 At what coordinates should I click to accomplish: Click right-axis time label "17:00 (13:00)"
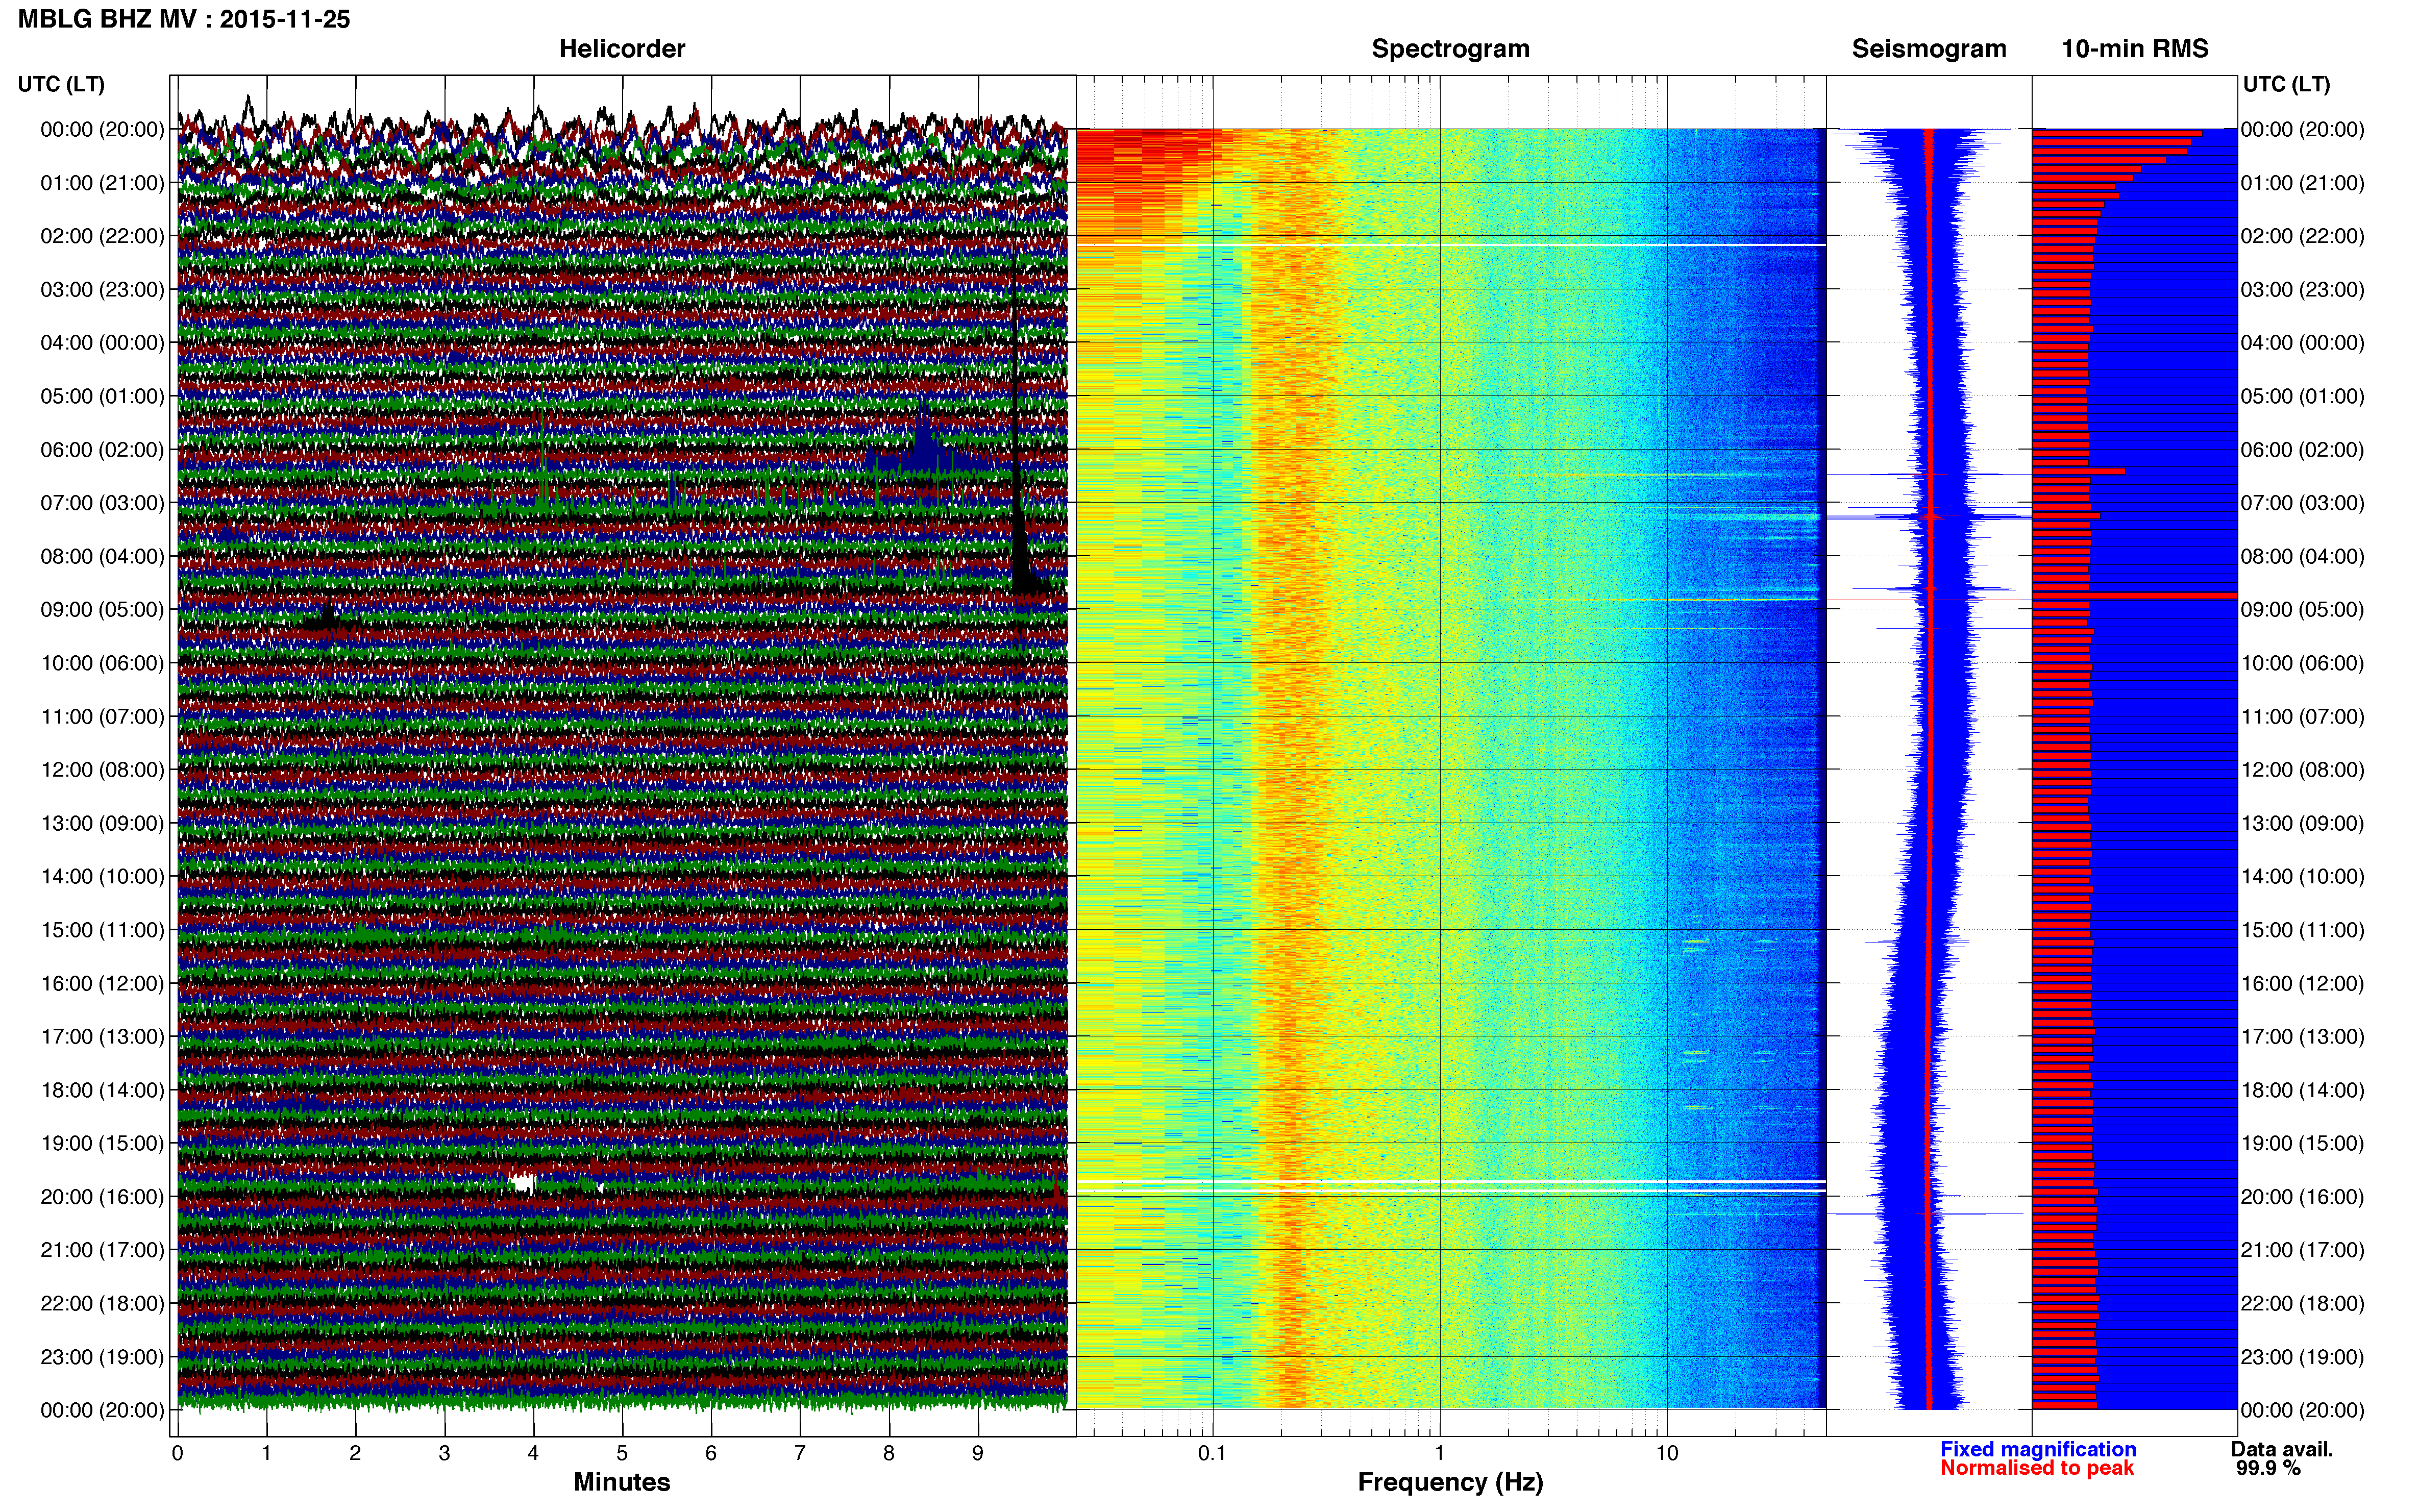2302,1037
